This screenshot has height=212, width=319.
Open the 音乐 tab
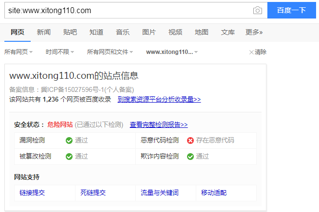click(x=123, y=32)
